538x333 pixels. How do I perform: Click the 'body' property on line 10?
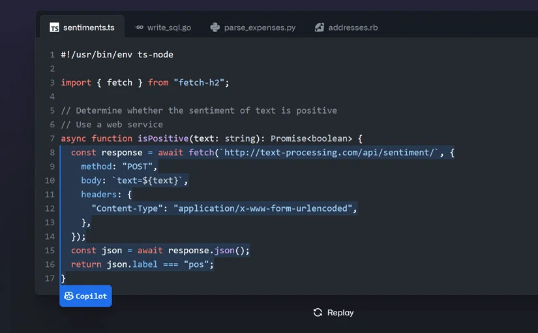coord(91,180)
